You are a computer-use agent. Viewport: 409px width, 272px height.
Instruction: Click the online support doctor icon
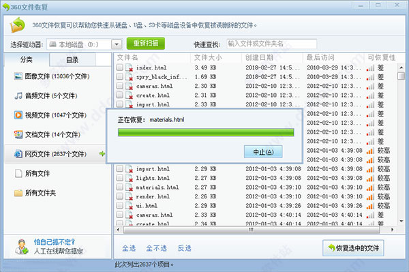pos(21,247)
